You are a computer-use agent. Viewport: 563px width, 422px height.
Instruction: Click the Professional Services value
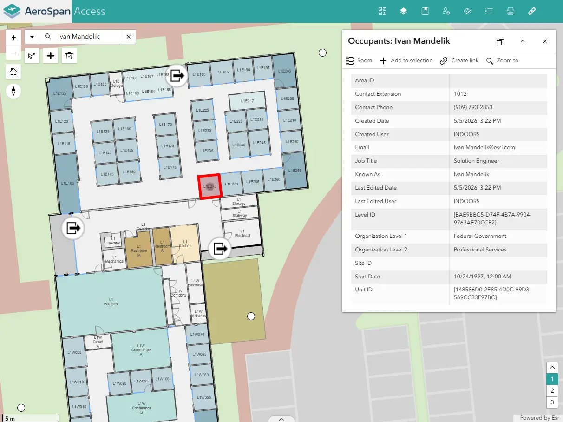click(x=480, y=250)
